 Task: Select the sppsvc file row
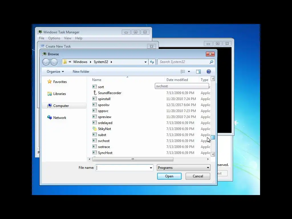coord(151,111)
